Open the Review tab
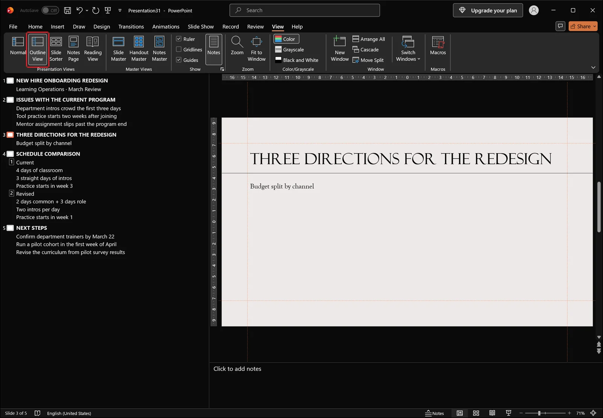603x418 pixels. pos(255,26)
